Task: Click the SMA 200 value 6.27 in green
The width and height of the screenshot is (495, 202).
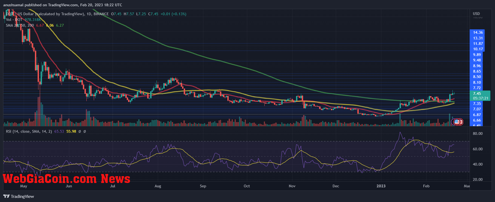Action: point(60,25)
